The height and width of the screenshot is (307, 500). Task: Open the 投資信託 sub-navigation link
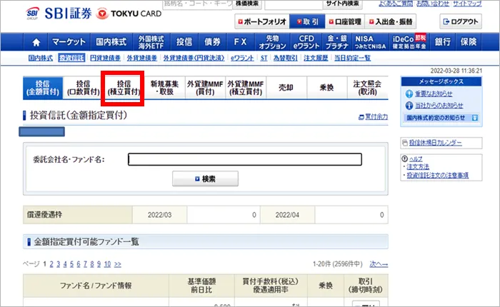(71, 58)
